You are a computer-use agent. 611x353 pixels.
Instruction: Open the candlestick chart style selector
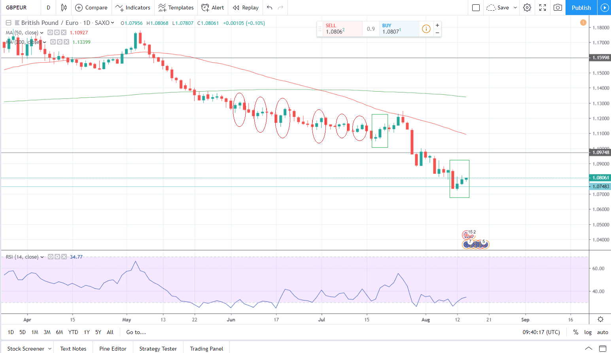point(64,8)
